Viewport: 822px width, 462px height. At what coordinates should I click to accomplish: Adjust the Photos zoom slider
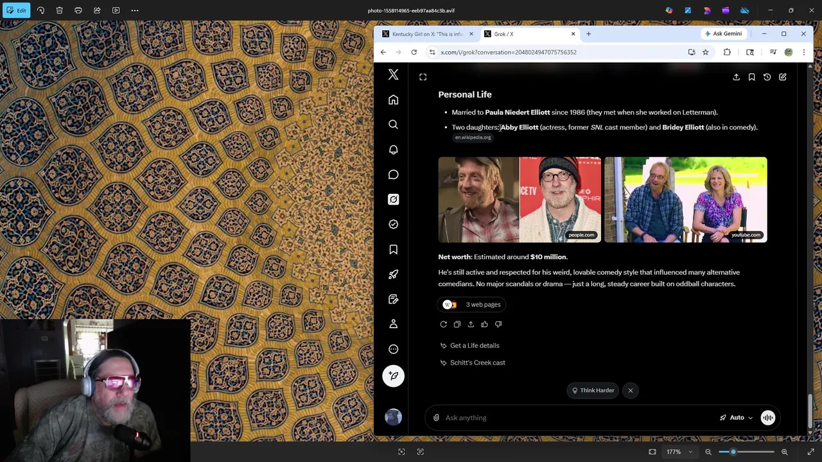tap(746, 452)
